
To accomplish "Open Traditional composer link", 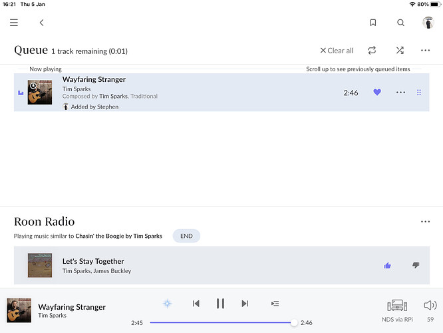I will [x=144, y=96].
